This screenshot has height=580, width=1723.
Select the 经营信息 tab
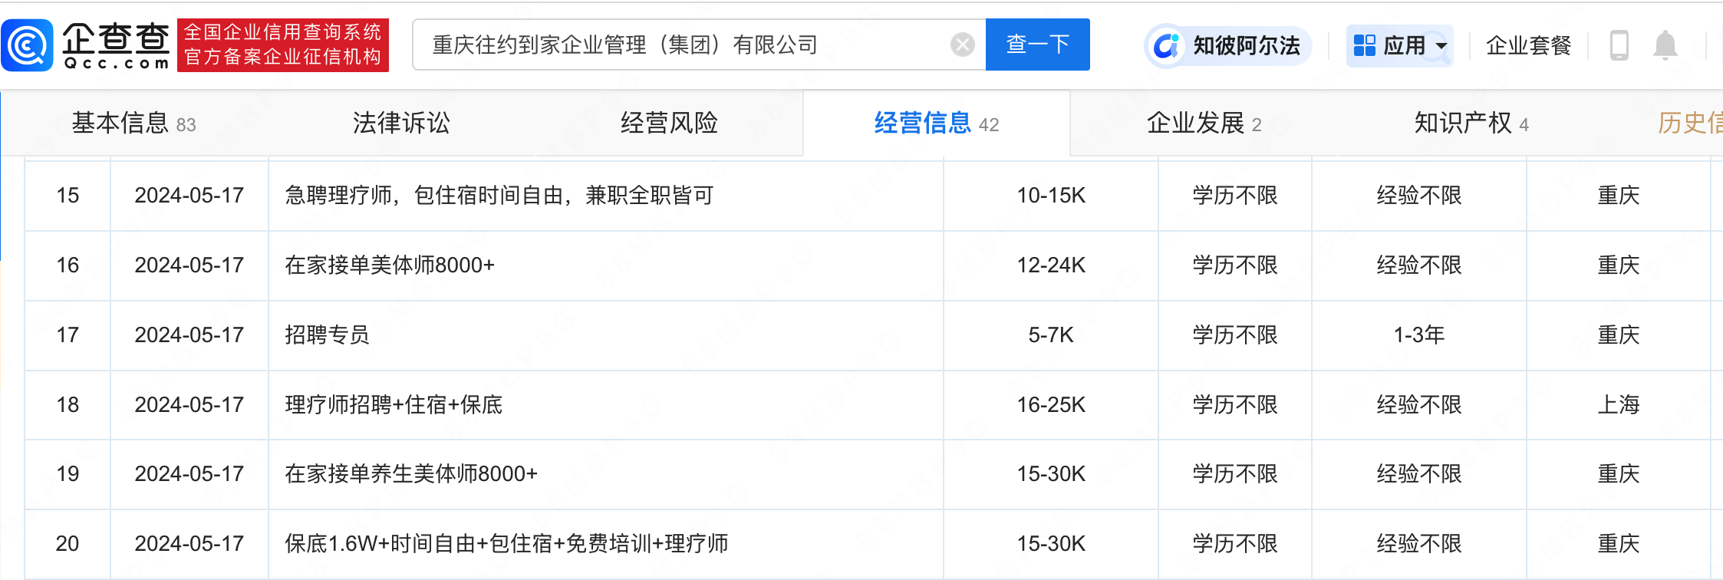click(936, 124)
